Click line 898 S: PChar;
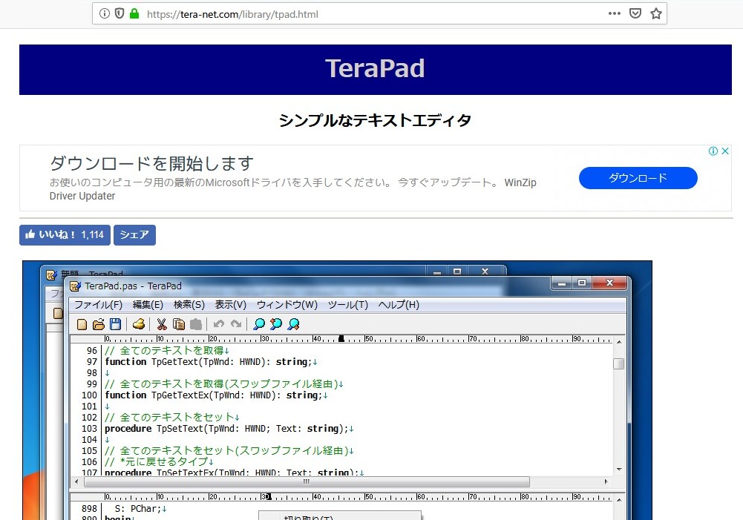The image size is (743, 520). pos(141,509)
